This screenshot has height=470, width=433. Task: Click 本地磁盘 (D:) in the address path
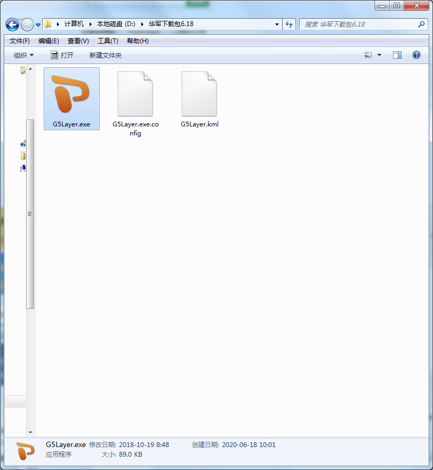(116, 24)
